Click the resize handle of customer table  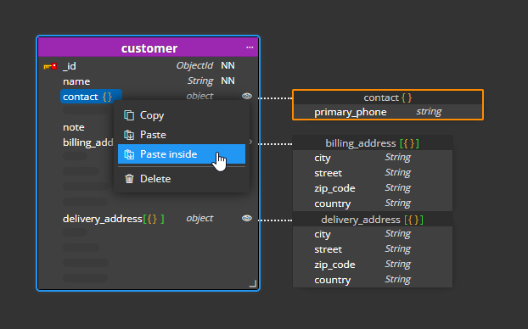click(x=253, y=283)
